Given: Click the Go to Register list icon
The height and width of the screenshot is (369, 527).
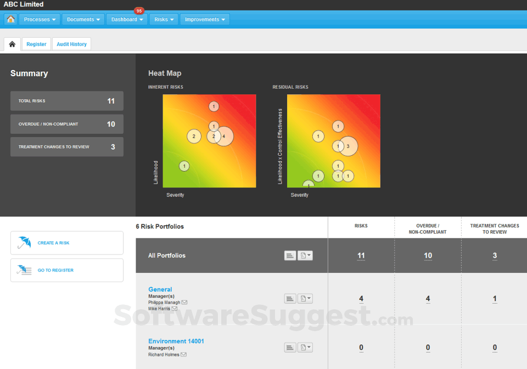Looking at the screenshot, I should pos(24,269).
